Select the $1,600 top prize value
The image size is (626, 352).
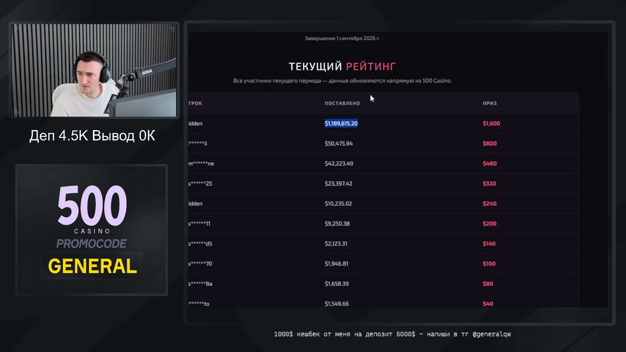(491, 123)
